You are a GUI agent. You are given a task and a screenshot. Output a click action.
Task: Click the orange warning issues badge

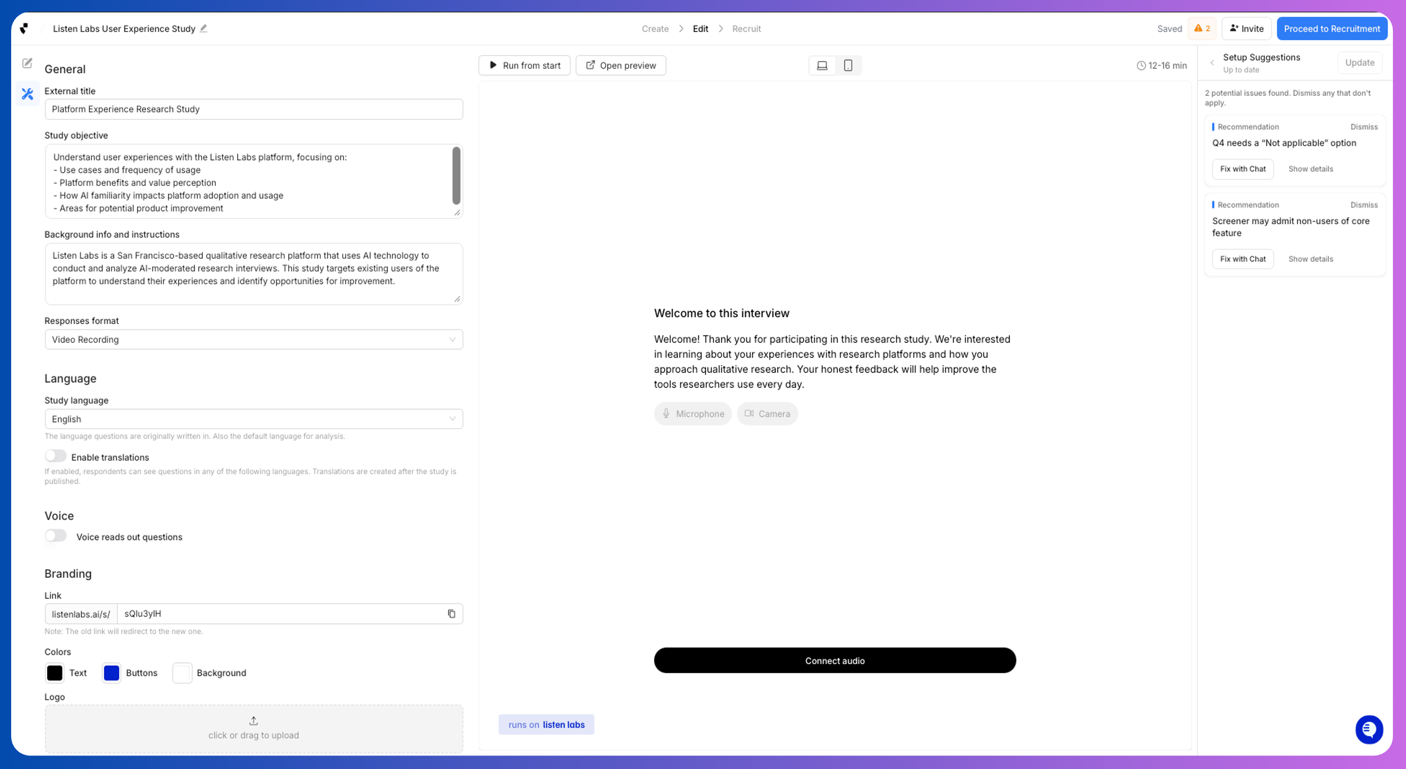click(1202, 28)
